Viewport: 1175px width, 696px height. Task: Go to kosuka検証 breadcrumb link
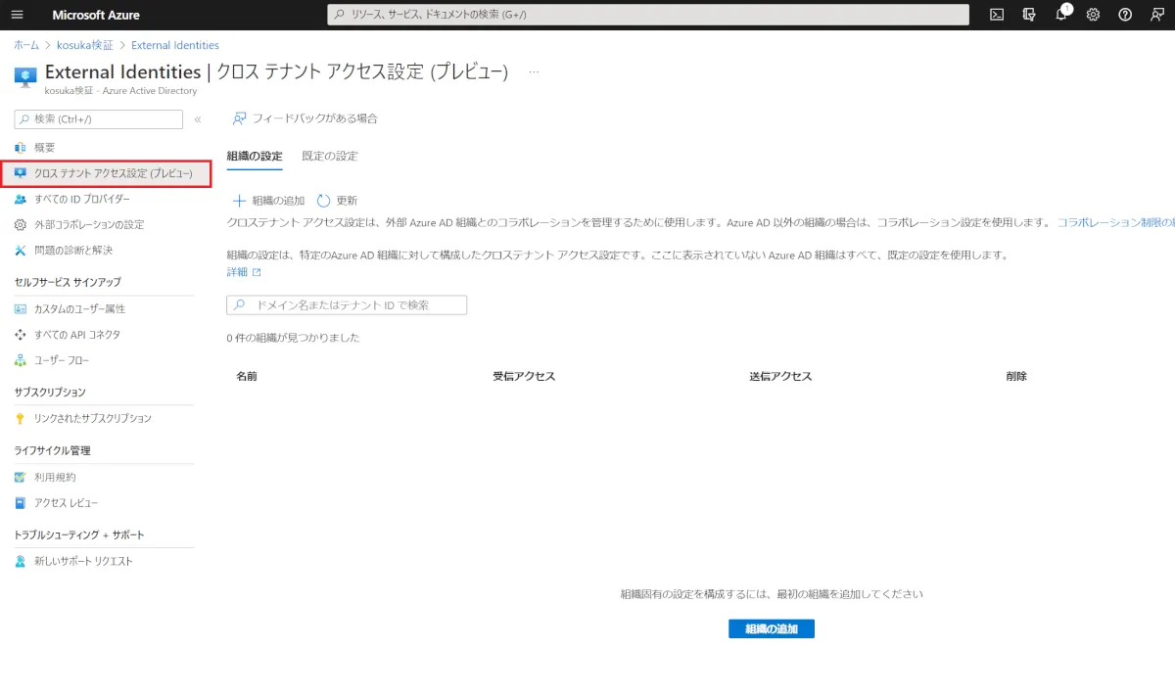85,45
